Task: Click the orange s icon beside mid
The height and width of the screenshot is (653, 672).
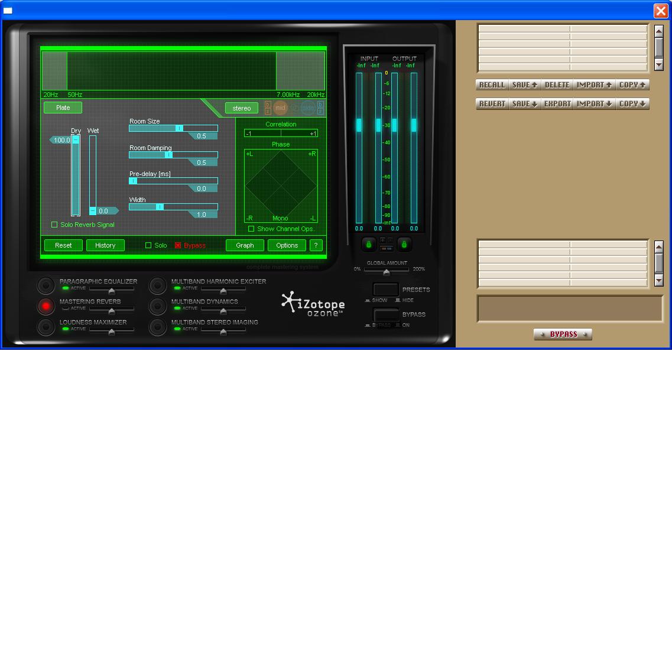Action: pyautogui.click(x=268, y=112)
